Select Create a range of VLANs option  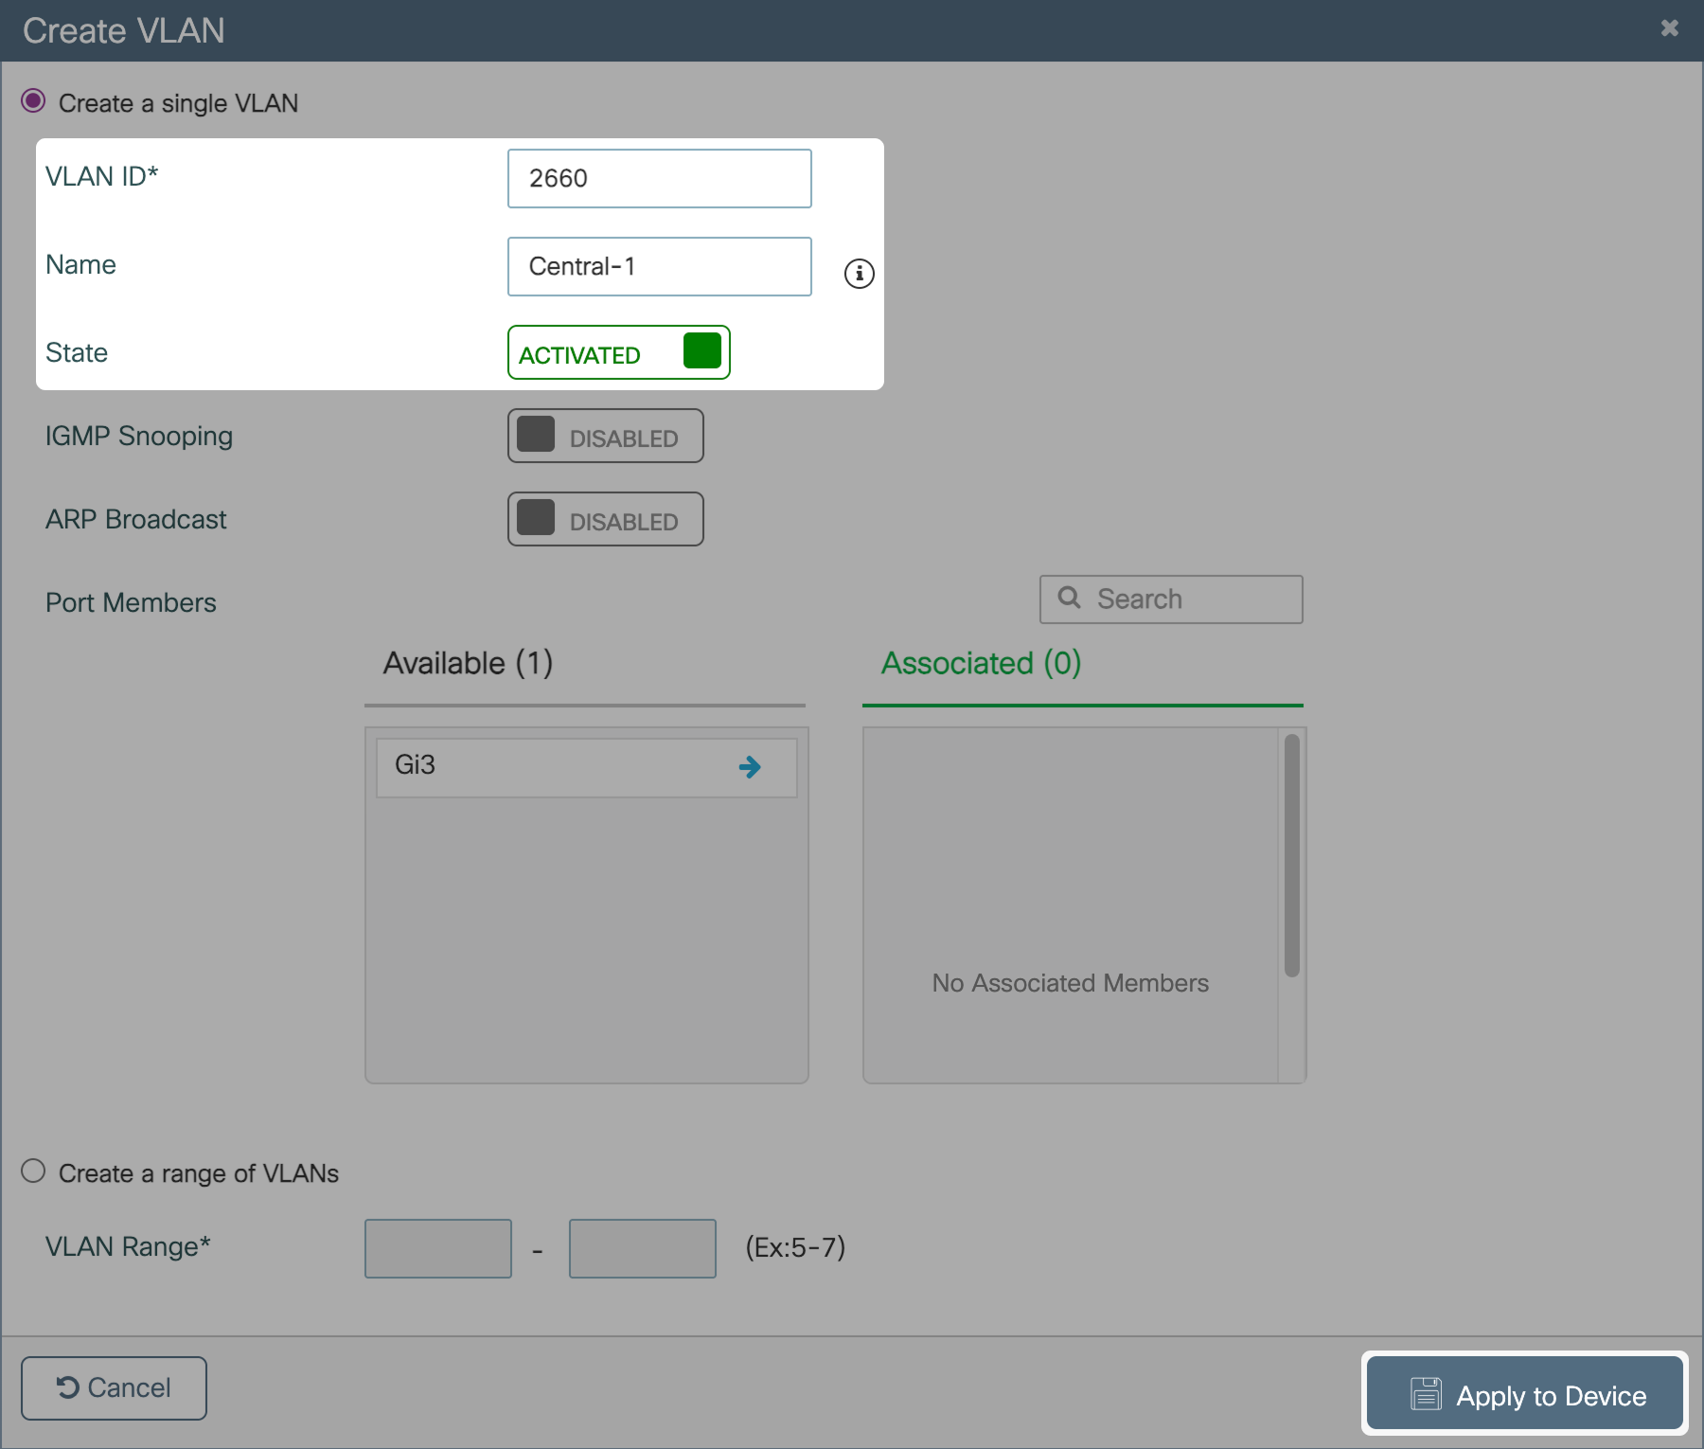click(33, 1172)
